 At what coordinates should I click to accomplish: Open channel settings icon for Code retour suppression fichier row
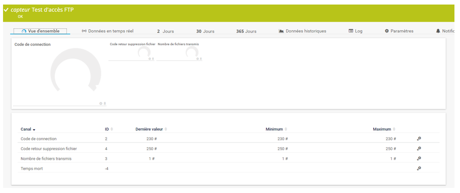point(419,149)
